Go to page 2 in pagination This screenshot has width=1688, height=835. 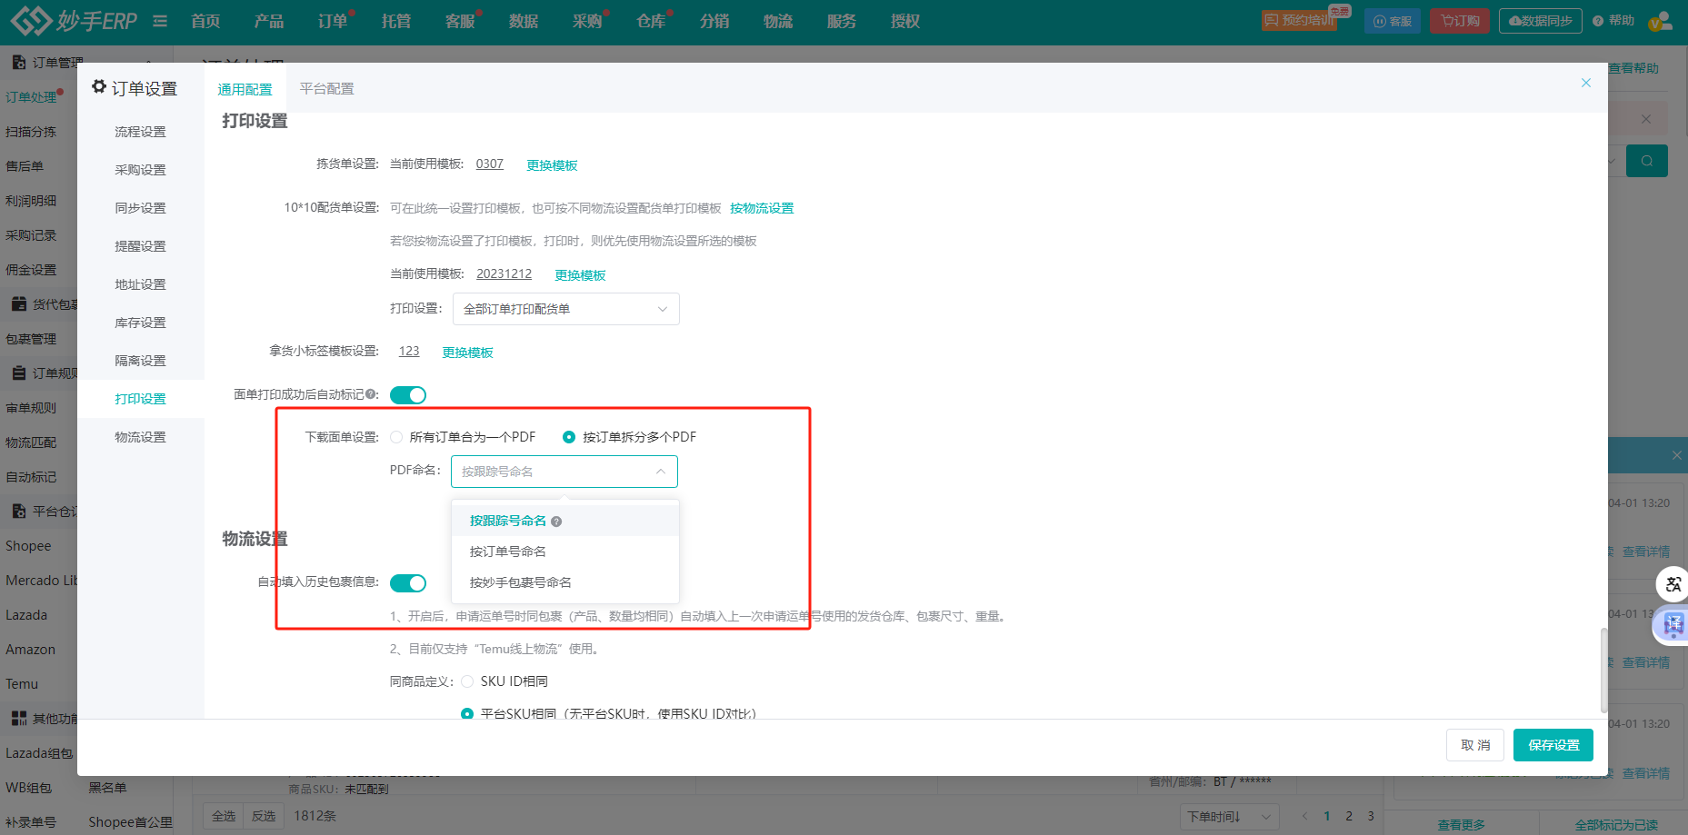pyautogui.click(x=1349, y=816)
